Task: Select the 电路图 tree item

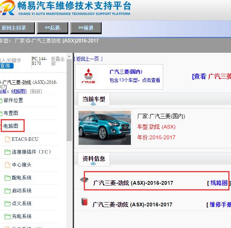Action: [x=11, y=126]
